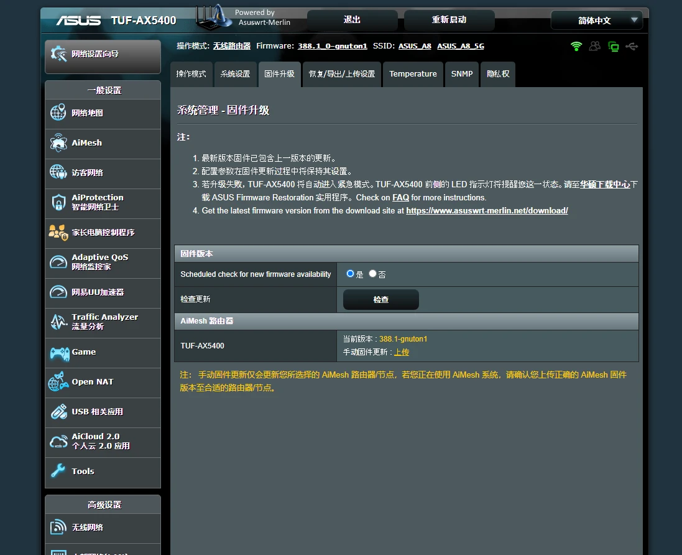
Task: Click the 网易UU加速器 icon
Action: (58, 292)
